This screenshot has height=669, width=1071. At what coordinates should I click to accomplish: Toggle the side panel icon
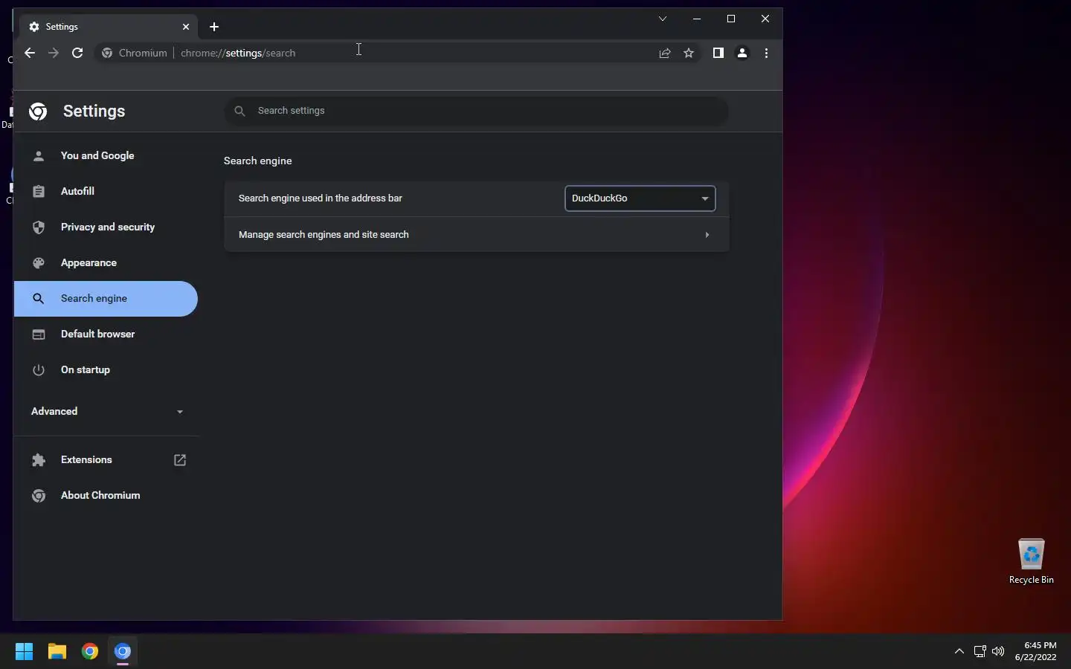click(718, 53)
